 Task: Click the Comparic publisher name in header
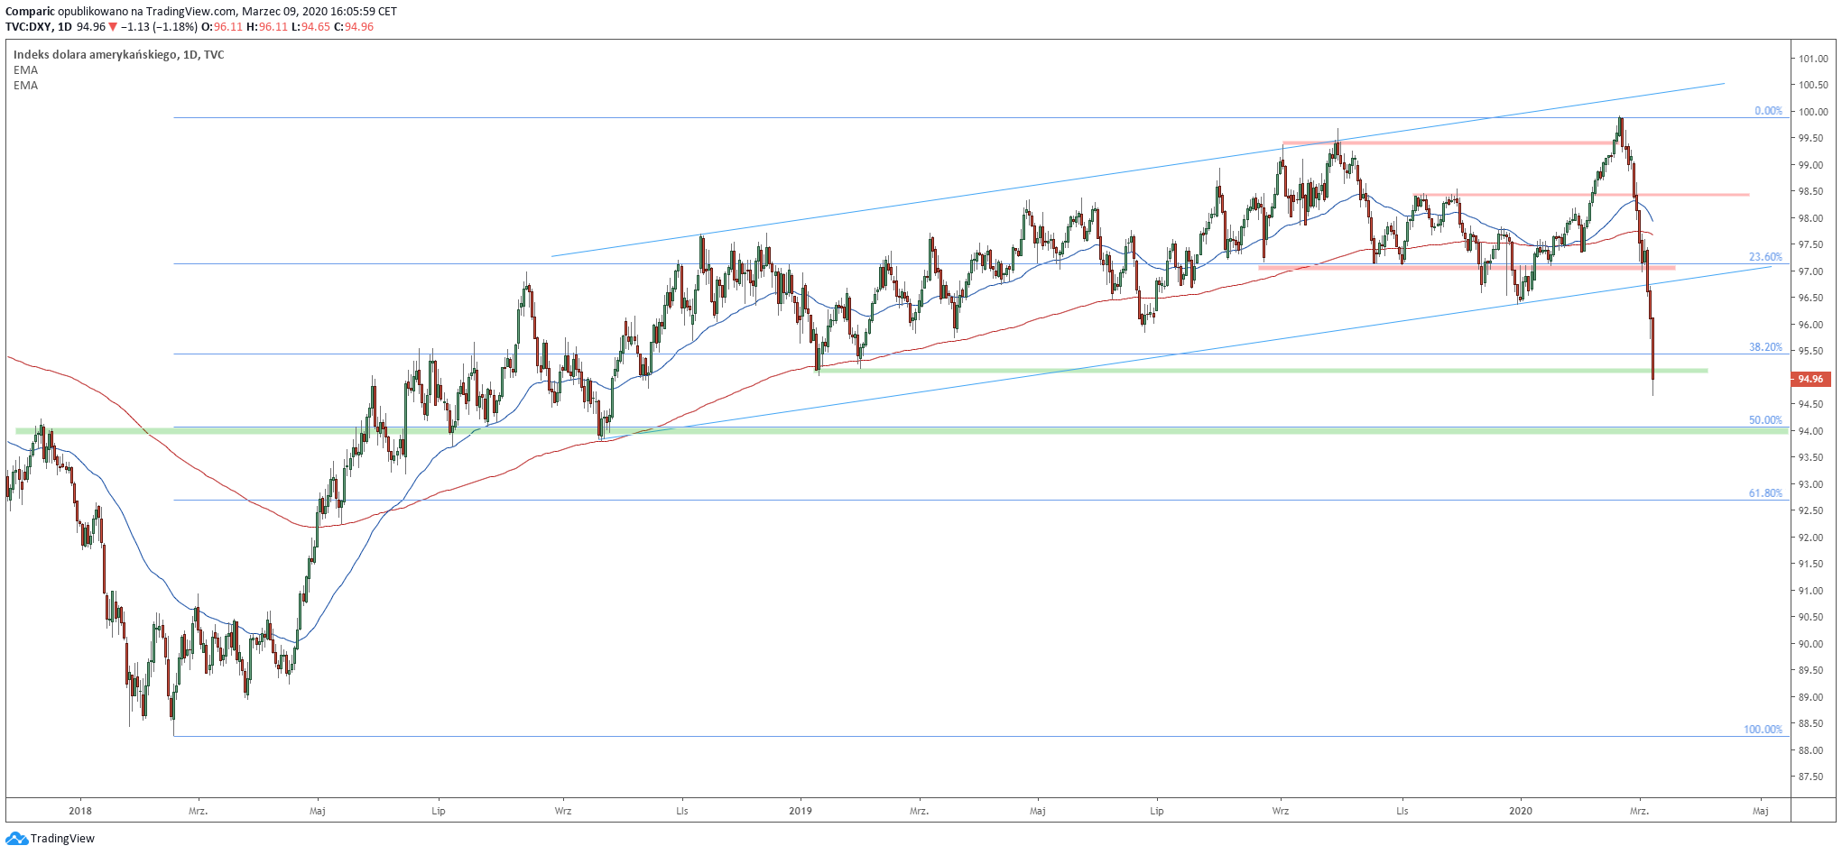(30, 12)
